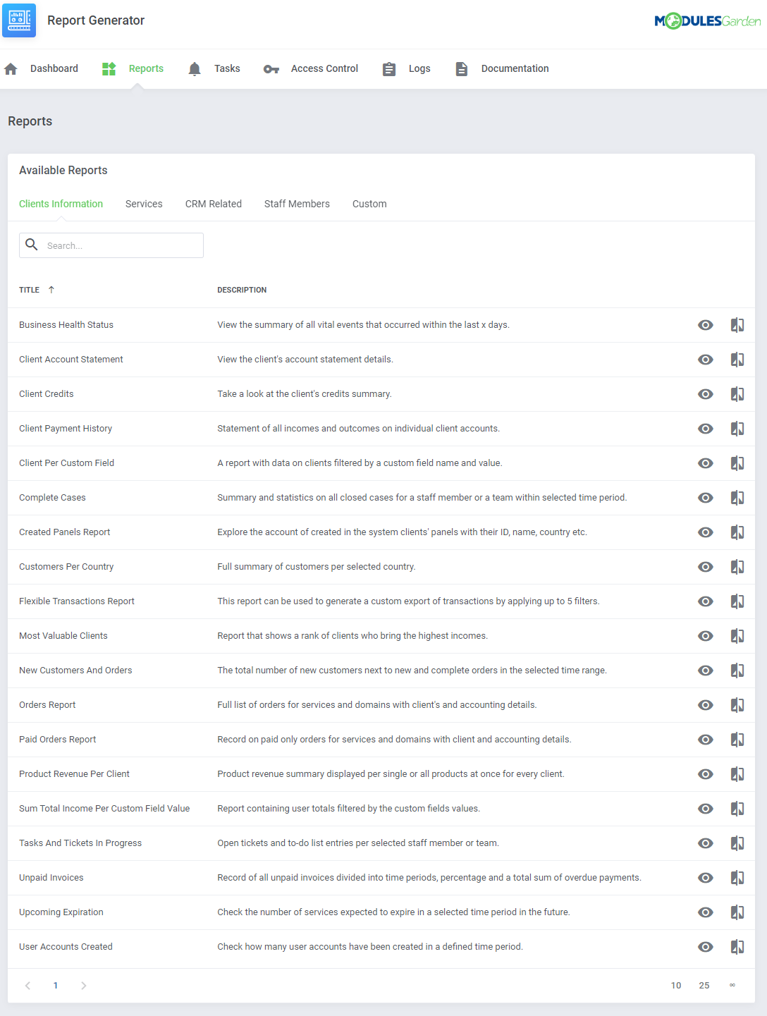767x1016 pixels.
Task: Open the Logs clipboard icon
Action: coord(389,68)
